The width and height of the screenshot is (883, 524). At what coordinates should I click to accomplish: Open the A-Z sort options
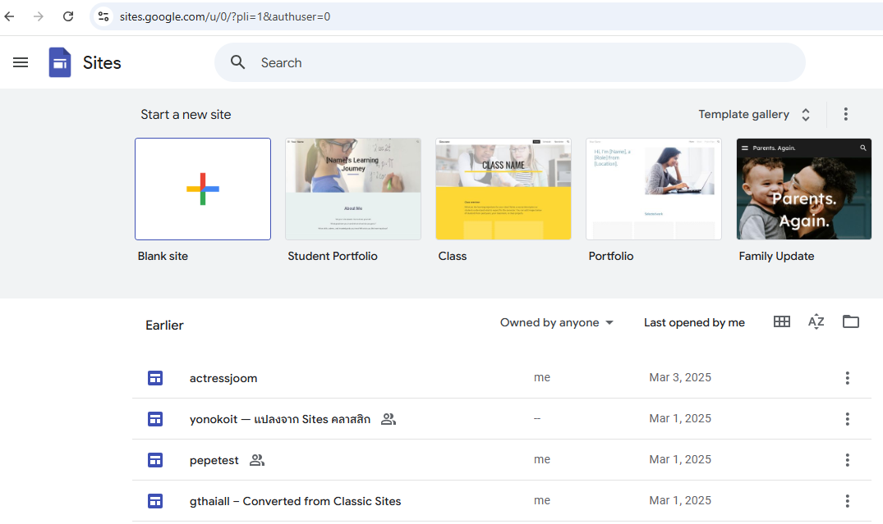(x=816, y=322)
